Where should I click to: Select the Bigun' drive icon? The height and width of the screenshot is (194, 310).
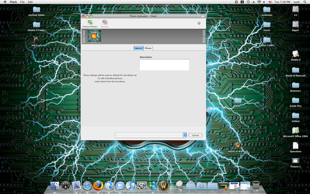[x=295, y=26]
